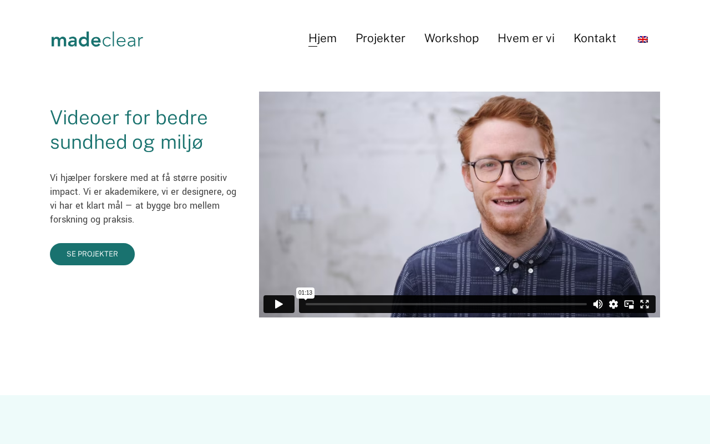The image size is (710, 444).
Task: Enter fullscreen video mode
Action: [x=645, y=304]
